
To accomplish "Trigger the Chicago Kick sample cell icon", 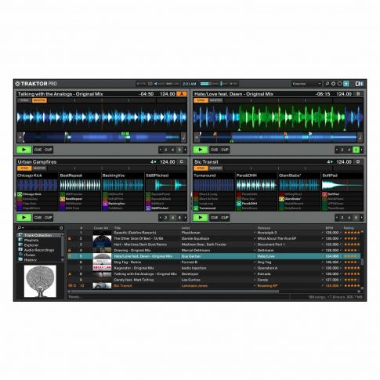I will coord(20,194).
